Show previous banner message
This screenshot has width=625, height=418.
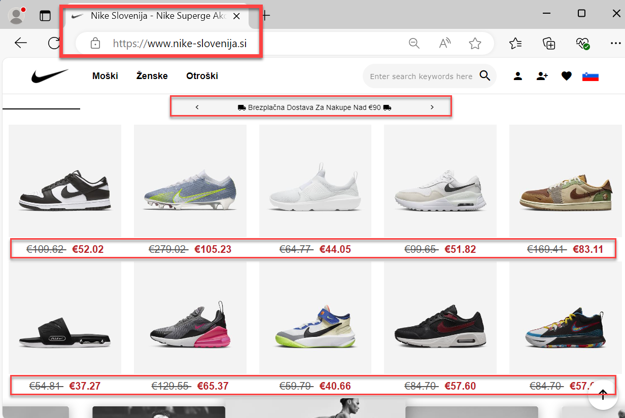[x=197, y=107]
